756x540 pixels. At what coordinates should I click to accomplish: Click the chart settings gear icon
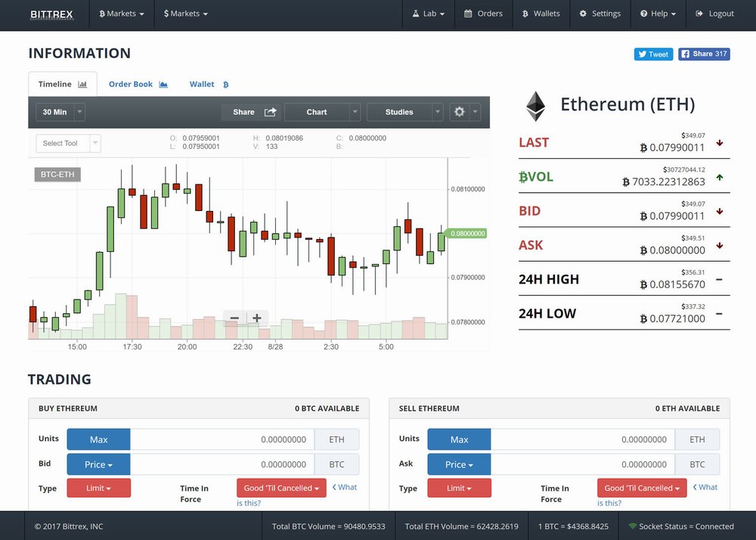tap(459, 112)
